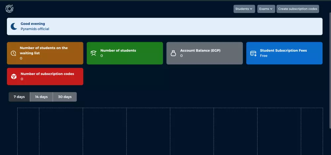The width and height of the screenshot is (331, 155).
Task: Click the Pyramids official account name
Action: coord(35,29)
